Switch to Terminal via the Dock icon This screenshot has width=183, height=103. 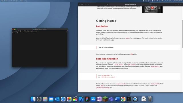tap(129, 99)
